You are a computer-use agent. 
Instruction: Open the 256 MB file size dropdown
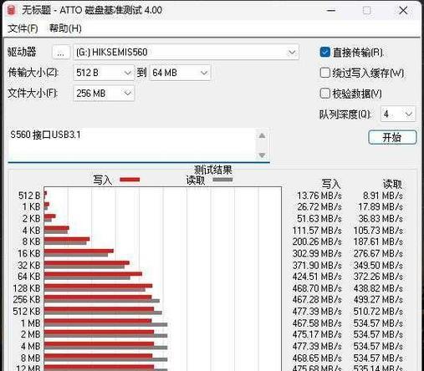tap(104, 94)
